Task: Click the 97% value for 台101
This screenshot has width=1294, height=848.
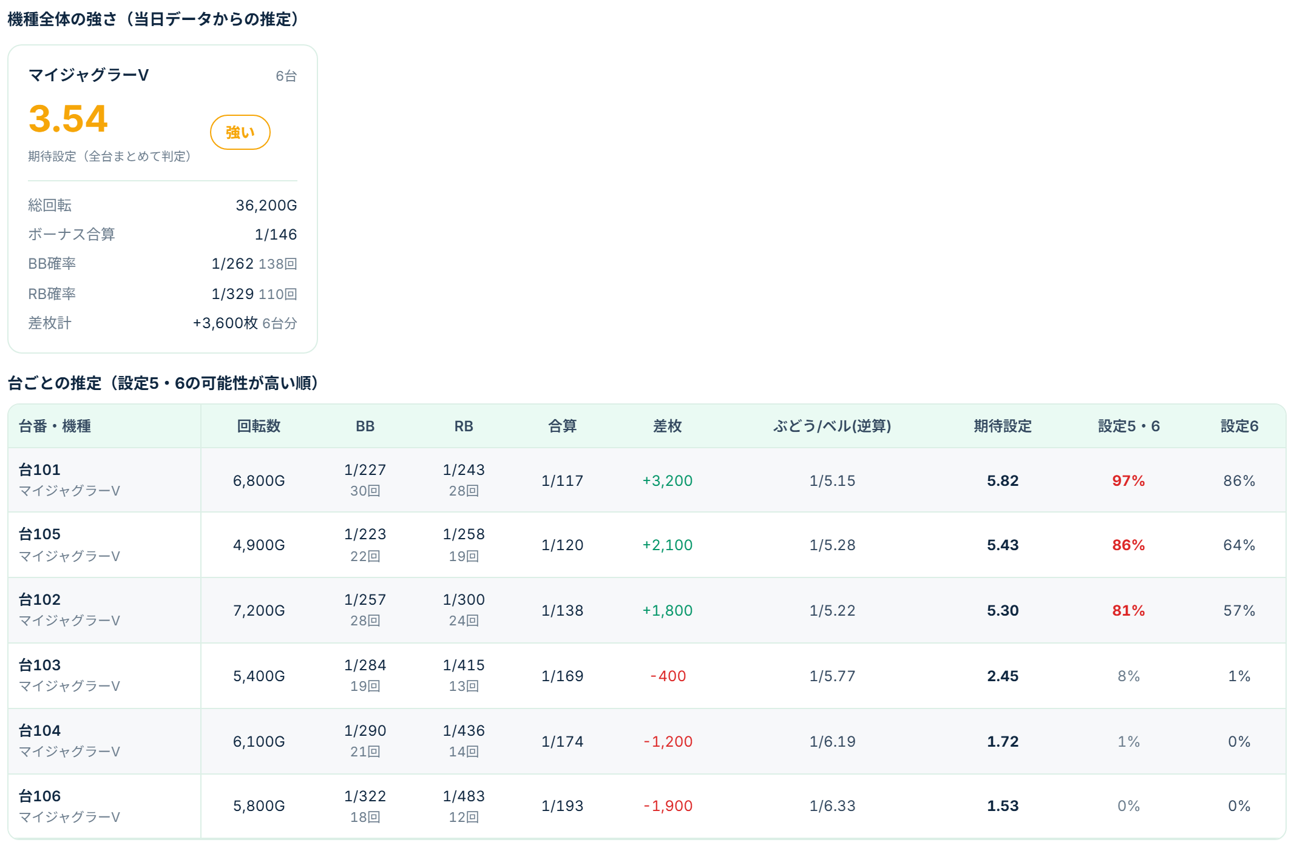Action: (x=1128, y=480)
